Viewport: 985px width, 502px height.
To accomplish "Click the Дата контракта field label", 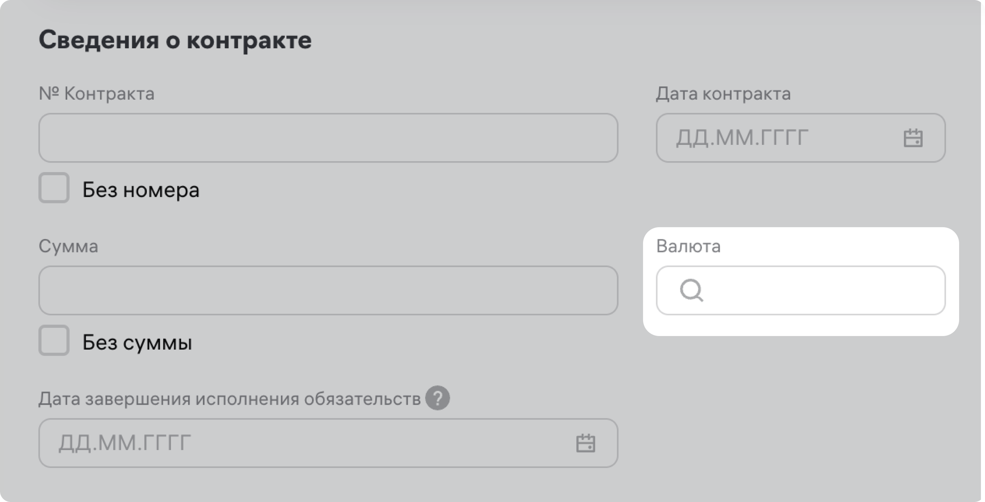I will pyautogui.click(x=723, y=94).
